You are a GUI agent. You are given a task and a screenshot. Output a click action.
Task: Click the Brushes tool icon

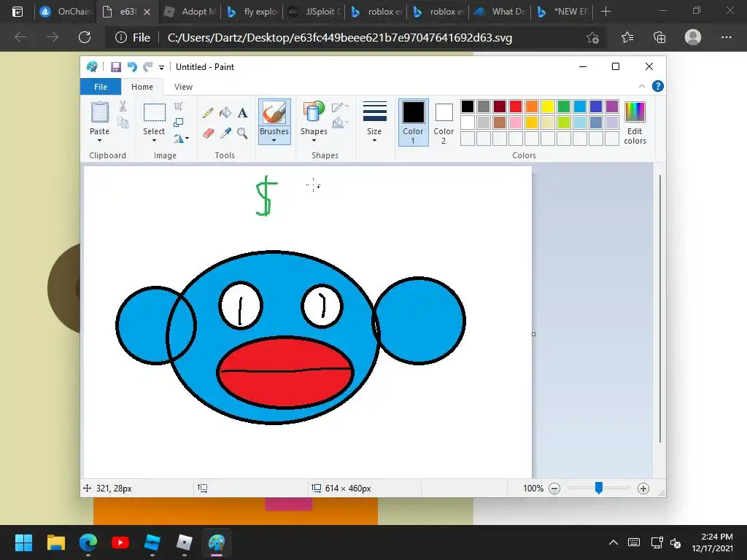pyautogui.click(x=274, y=113)
